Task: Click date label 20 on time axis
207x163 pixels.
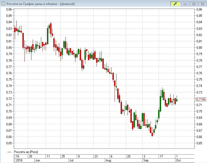Action: [x=129, y=156]
